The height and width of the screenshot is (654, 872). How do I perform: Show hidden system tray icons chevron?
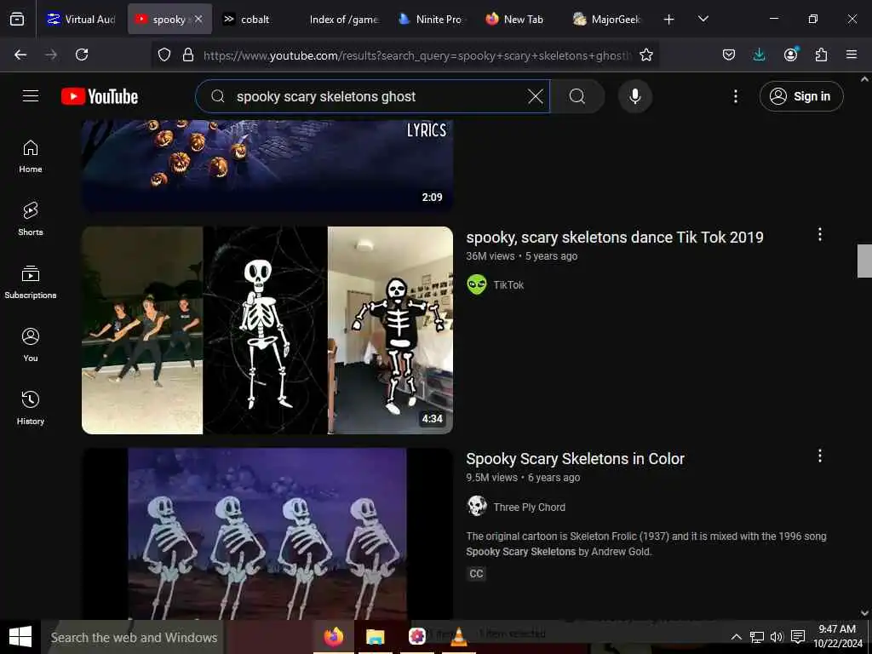[x=736, y=637]
